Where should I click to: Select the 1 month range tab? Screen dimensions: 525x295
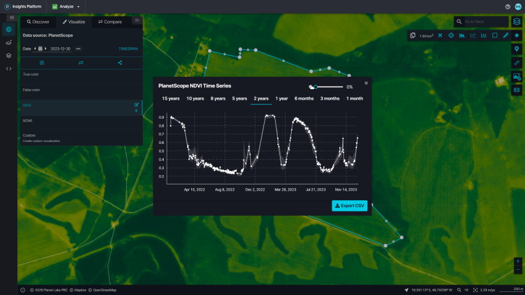click(x=355, y=99)
